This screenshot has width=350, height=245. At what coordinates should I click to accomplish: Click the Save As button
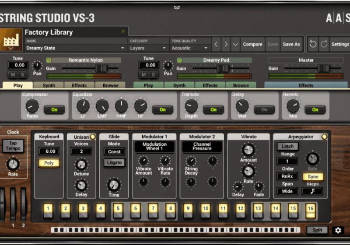(291, 44)
